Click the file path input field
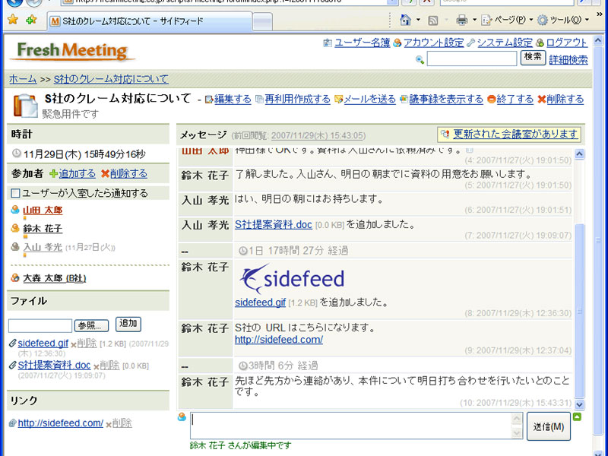The image size is (608, 456). (40, 326)
